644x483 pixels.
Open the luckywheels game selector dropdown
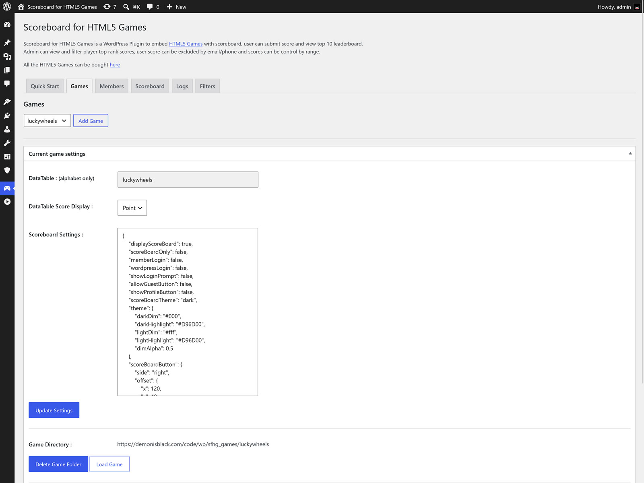click(47, 121)
